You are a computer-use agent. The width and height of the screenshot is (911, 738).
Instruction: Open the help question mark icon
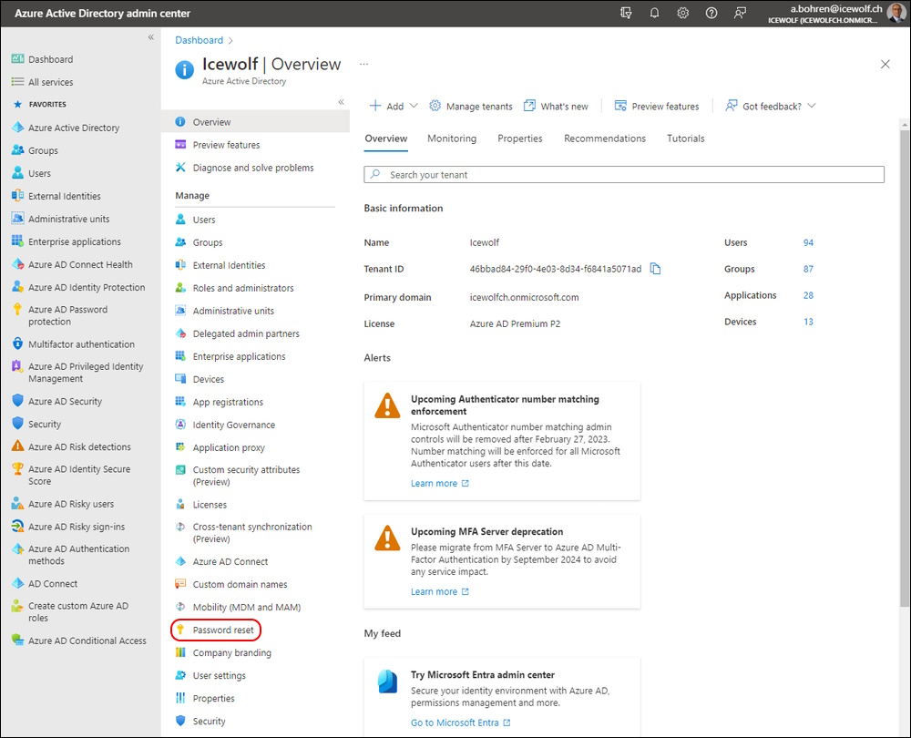[711, 13]
